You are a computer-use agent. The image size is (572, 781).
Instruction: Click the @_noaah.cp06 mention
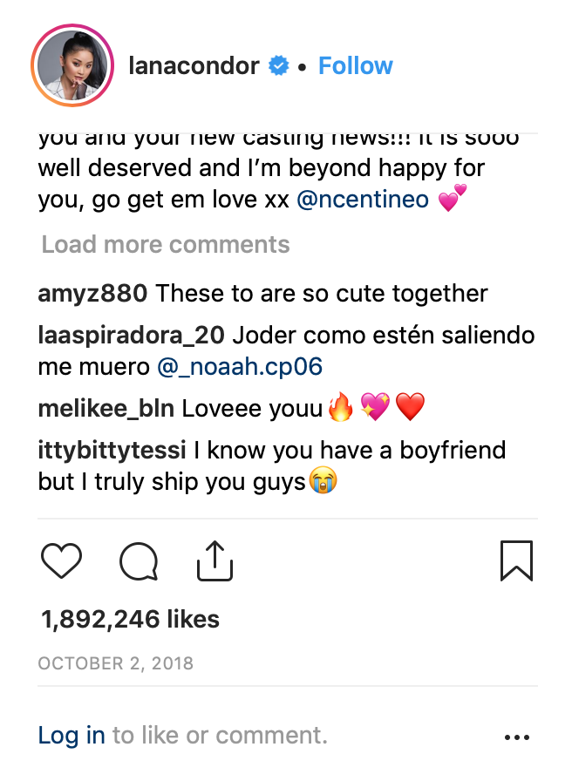(240, 367)
